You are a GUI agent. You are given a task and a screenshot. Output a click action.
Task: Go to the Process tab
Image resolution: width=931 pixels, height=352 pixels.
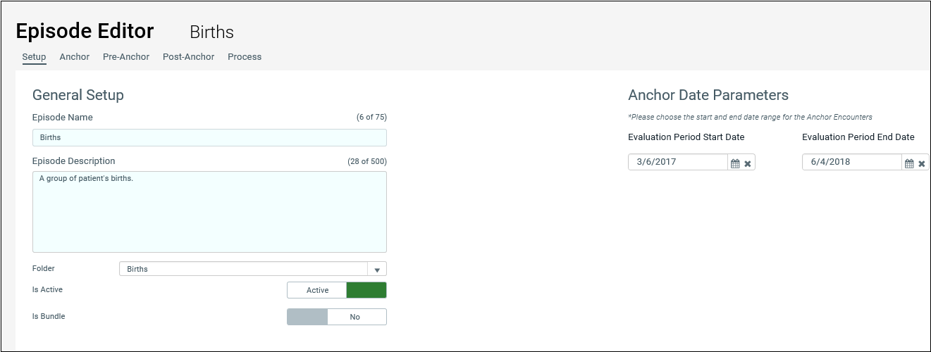tap(245, 57)
